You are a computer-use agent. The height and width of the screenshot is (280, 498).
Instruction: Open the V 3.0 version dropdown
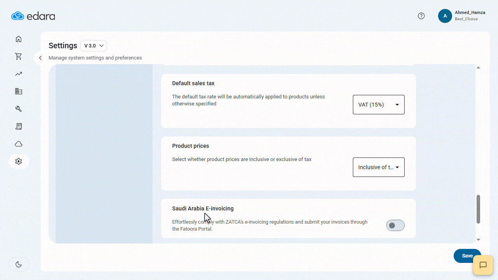(x=93, y=45)
